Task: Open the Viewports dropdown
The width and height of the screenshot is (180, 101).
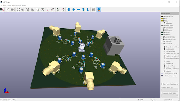Action: [170, 96]
